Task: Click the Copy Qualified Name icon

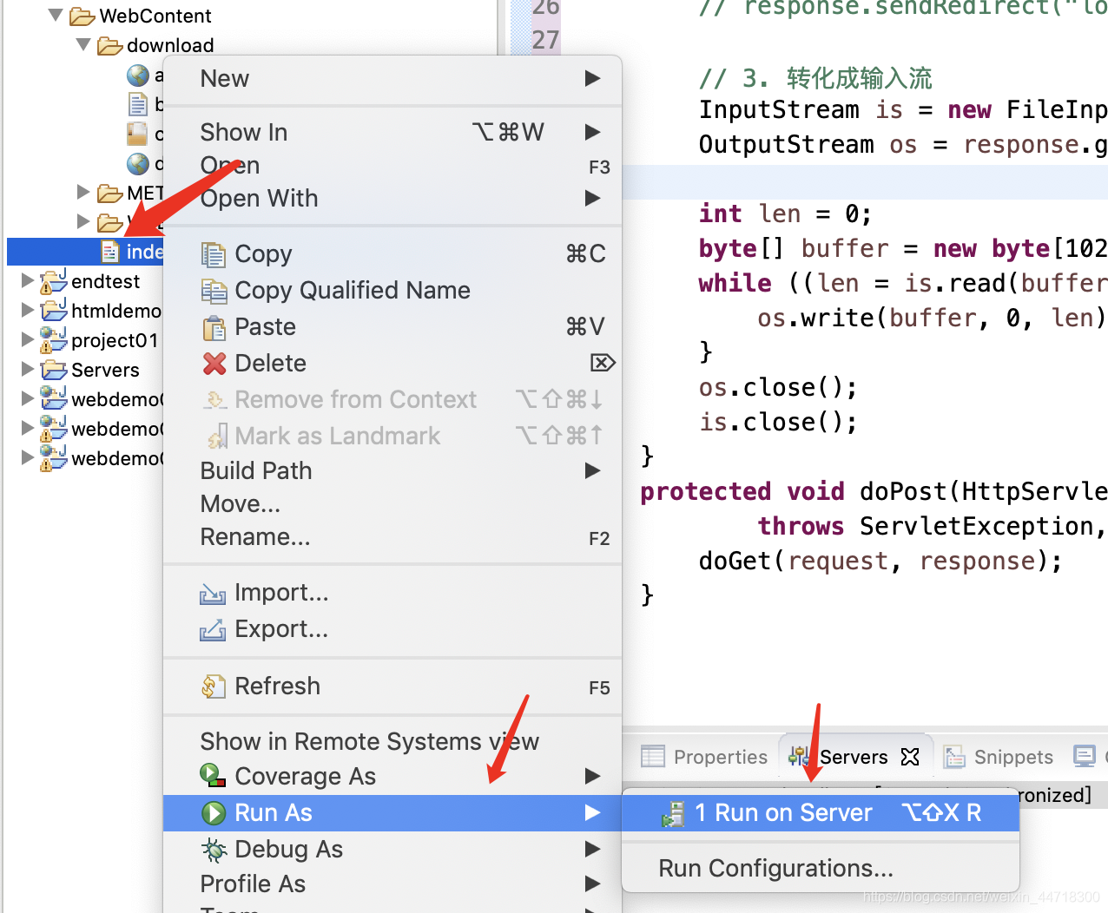Action: [214, 291]
